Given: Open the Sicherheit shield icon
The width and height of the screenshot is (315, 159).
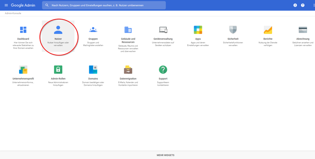Looking at the screenshot, I should 233,30.
